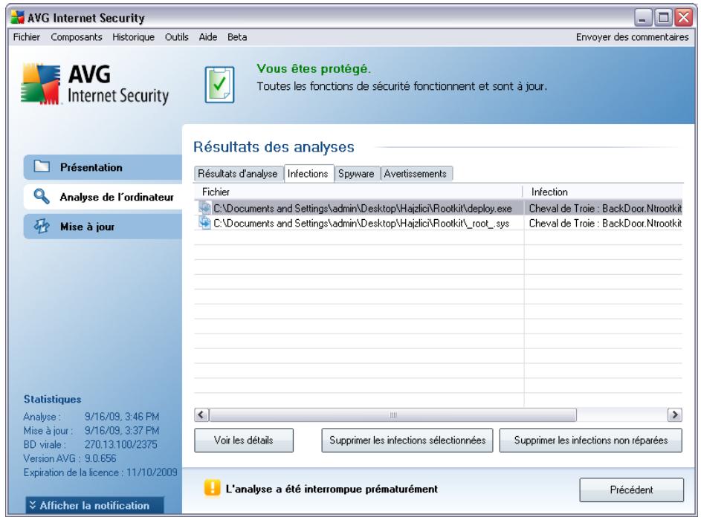Open the Composants menu
The height and width of the screenshot is (517, 701).
coord(77,37)
